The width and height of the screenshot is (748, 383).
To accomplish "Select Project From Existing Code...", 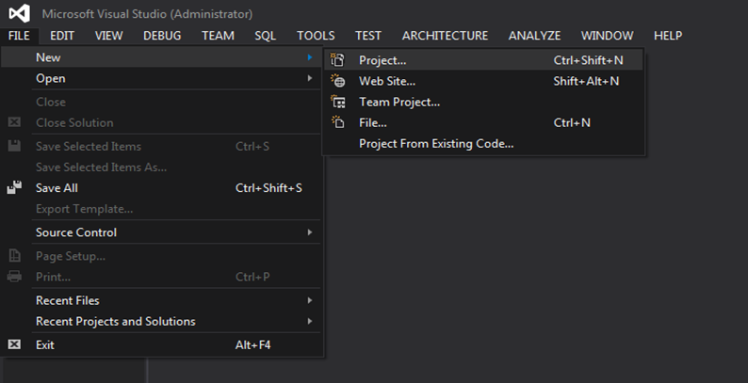I will tap(483, 143).
